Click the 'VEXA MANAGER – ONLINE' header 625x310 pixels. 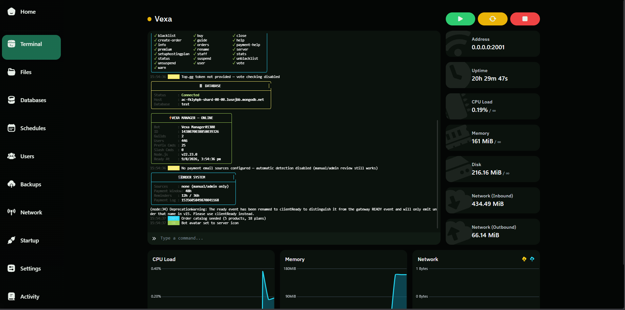[x=191, y=118]
